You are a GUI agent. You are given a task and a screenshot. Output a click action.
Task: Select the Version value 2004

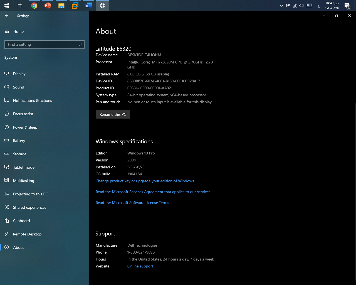click(x=132, y=160)
